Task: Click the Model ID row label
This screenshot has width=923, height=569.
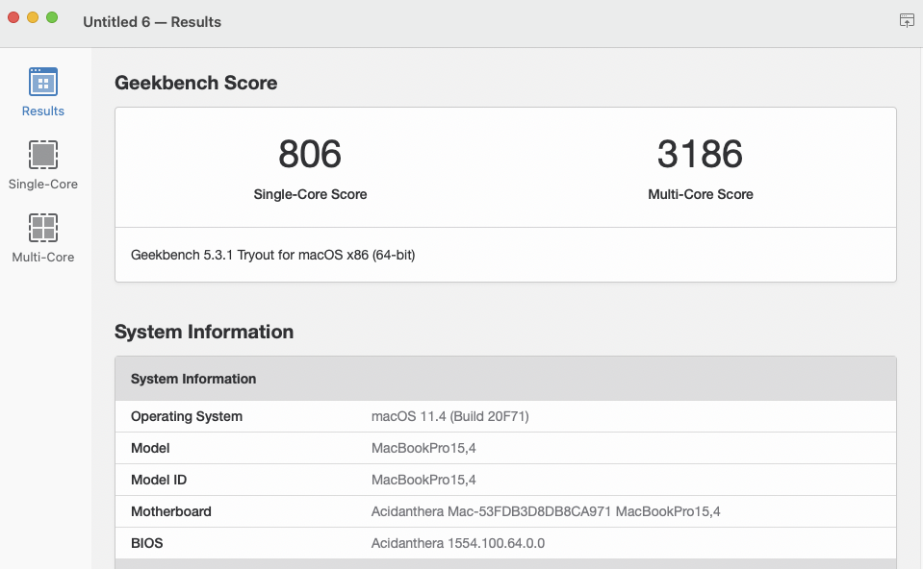Action: 159,480
